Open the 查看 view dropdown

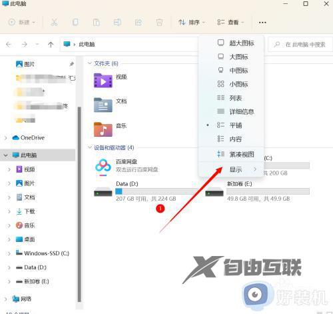tap(230, 22)
